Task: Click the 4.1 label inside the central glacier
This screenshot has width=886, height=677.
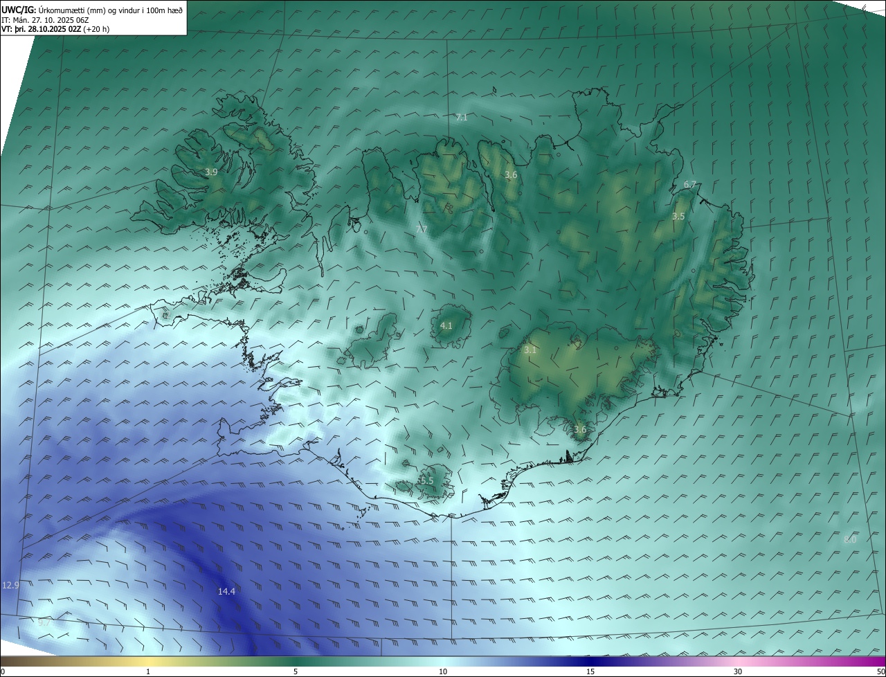Action: (446, 325)
